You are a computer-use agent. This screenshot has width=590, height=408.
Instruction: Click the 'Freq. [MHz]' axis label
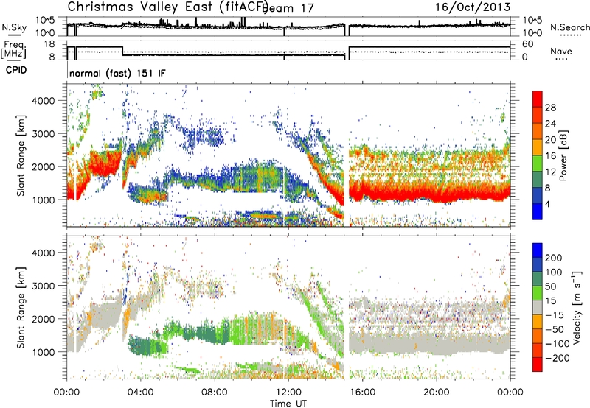(13, 50)
